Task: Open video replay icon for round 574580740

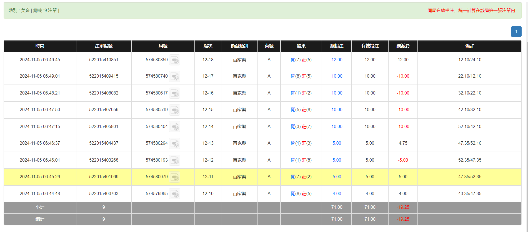Action: tap(175, 76)
